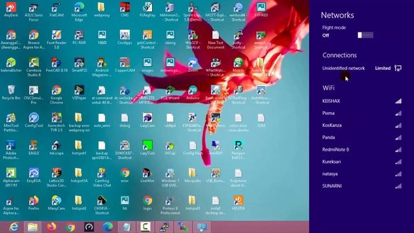Pick the RedmiNote 8 WiFi network
Screen dimensions: 414x233
point(362,150)
